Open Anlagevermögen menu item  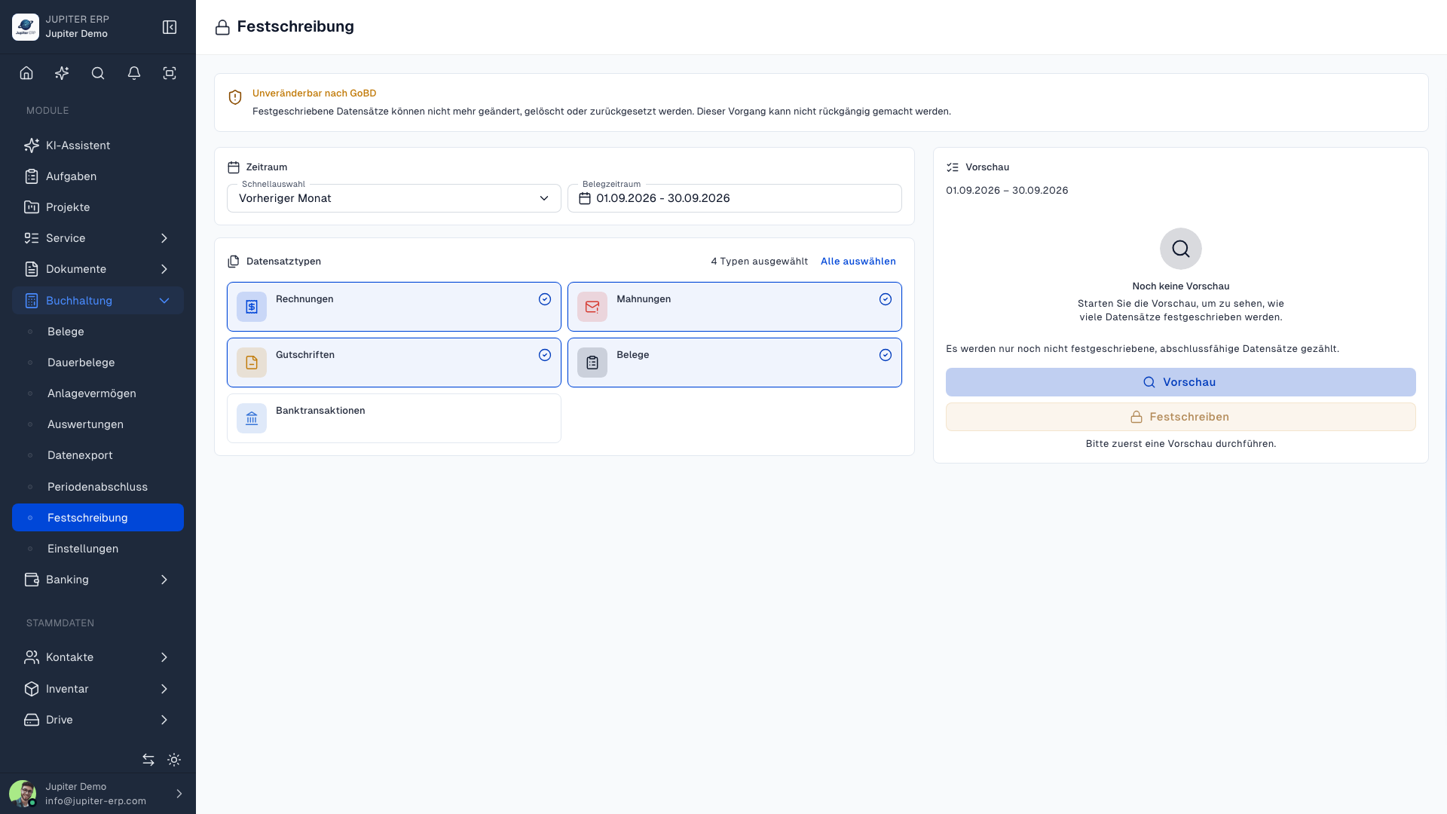(98, 393)
